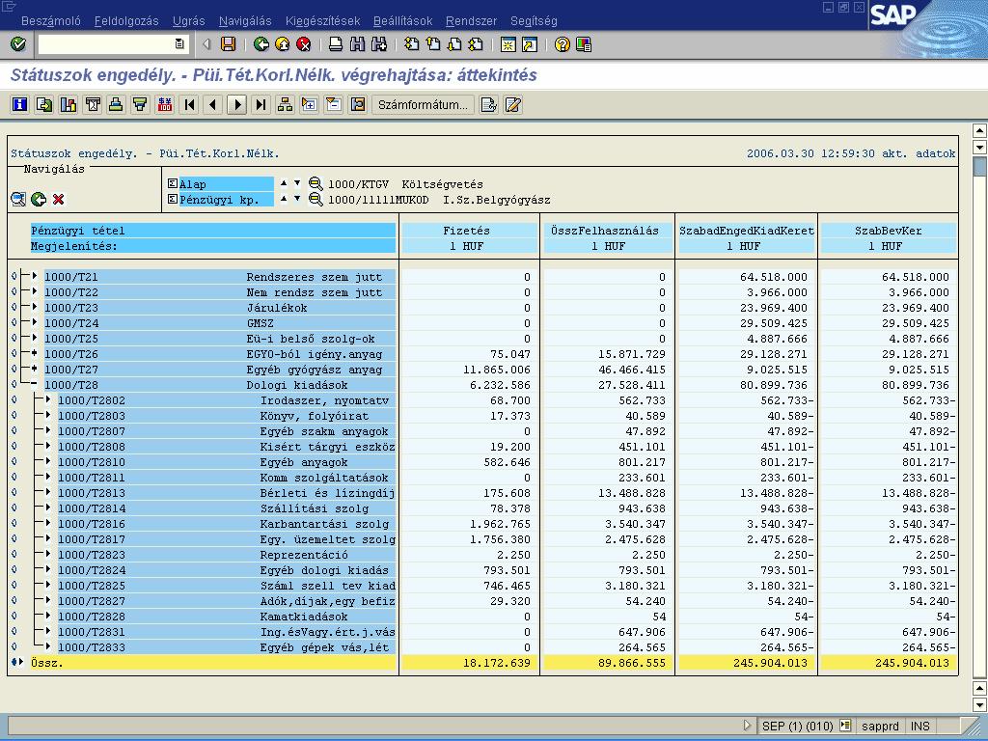This screenshot has width=988, height=741.
Task: Expand the 1000/T2802 Irodaszer, nyomtatv node
Action: click(x=48, y=399)
